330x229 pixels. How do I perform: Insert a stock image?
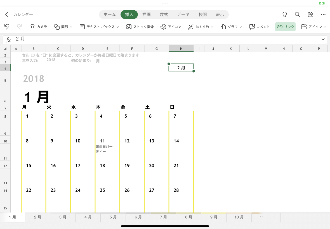click(x=140, y=27)
